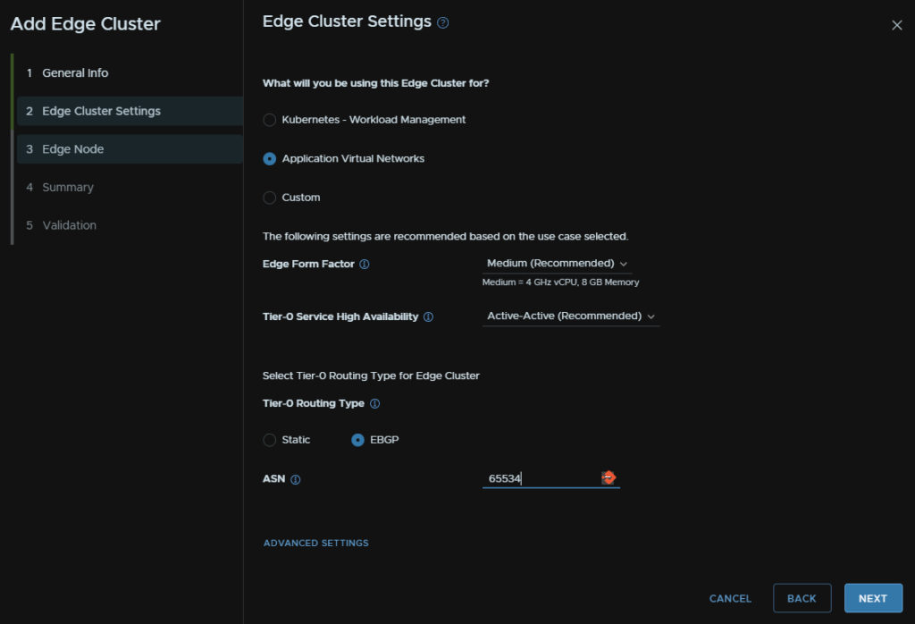Show info for Tier-0 Service High Availability
This screenshot has width=915, height=624.
click(x=428, y=316)
